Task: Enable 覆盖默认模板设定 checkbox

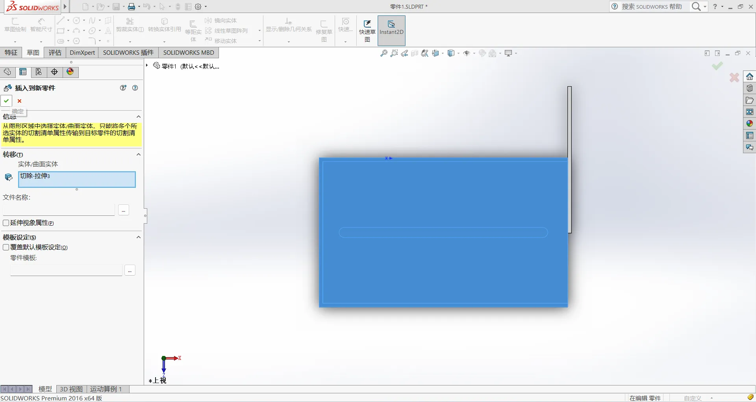Action: click(6, 247)
